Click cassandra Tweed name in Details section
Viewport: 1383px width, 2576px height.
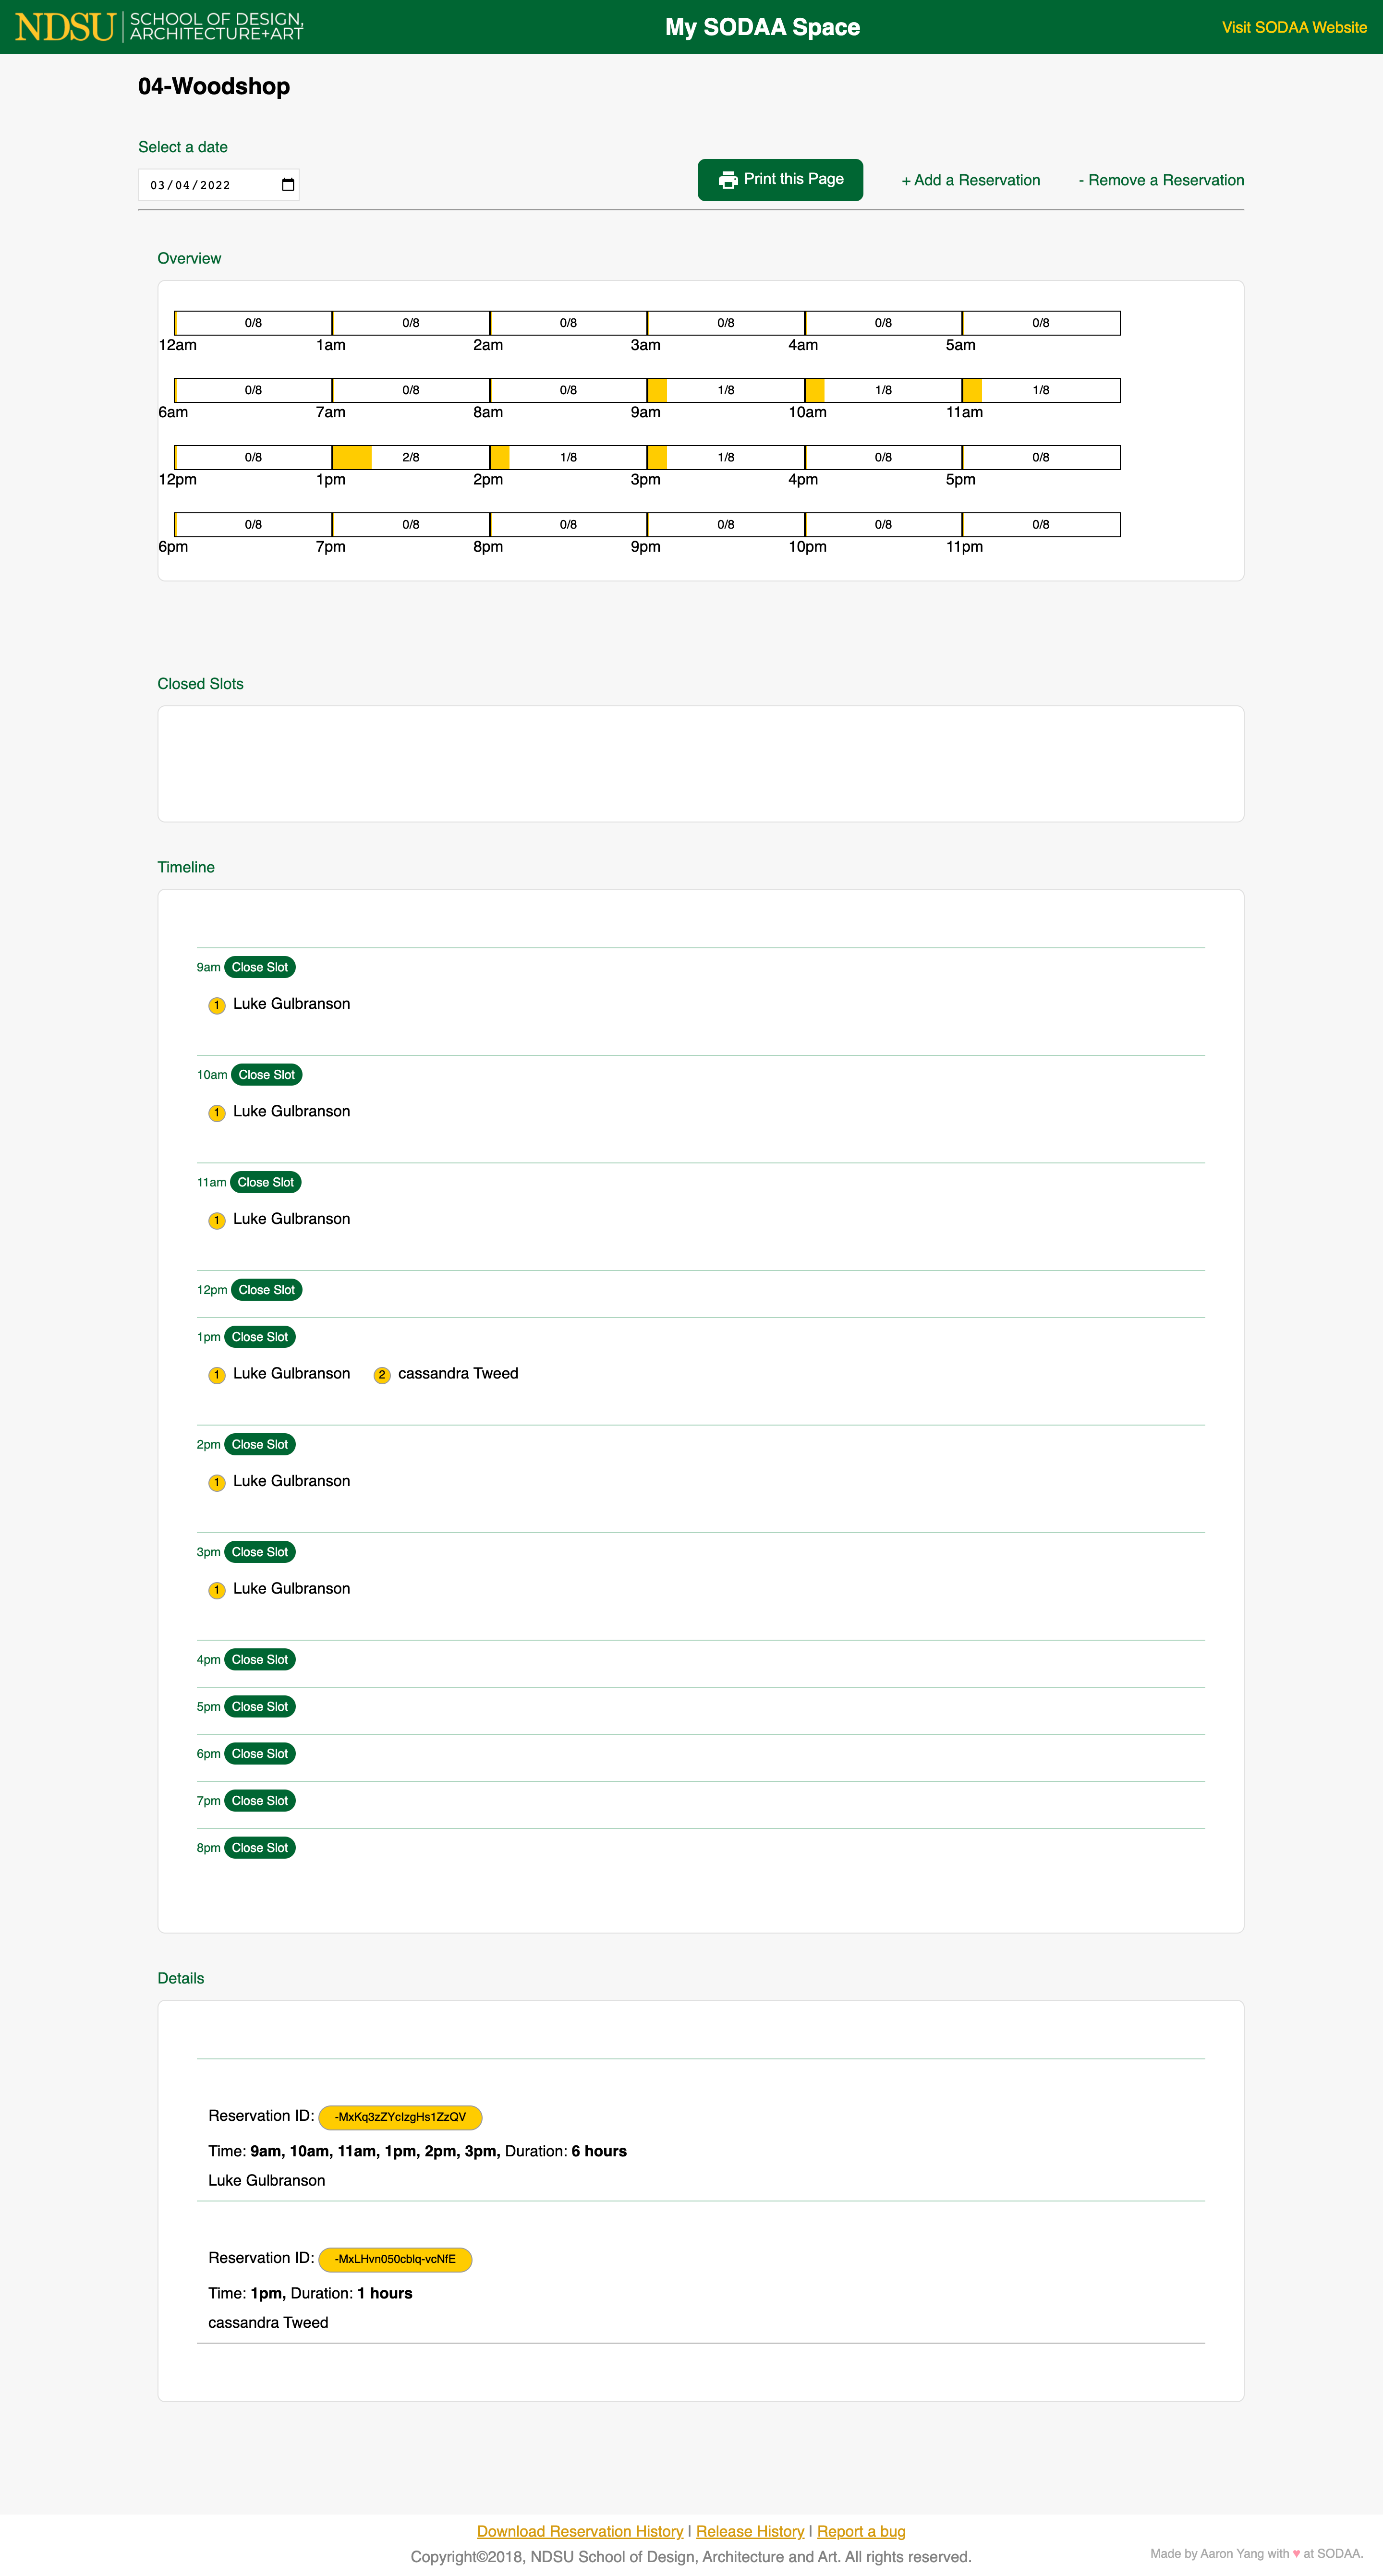268,2322
